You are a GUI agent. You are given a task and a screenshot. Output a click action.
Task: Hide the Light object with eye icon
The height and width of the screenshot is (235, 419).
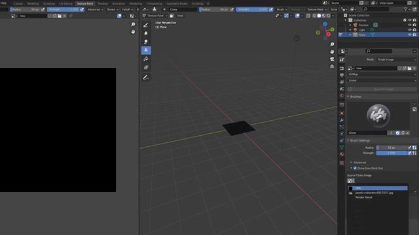pos(410,30)
